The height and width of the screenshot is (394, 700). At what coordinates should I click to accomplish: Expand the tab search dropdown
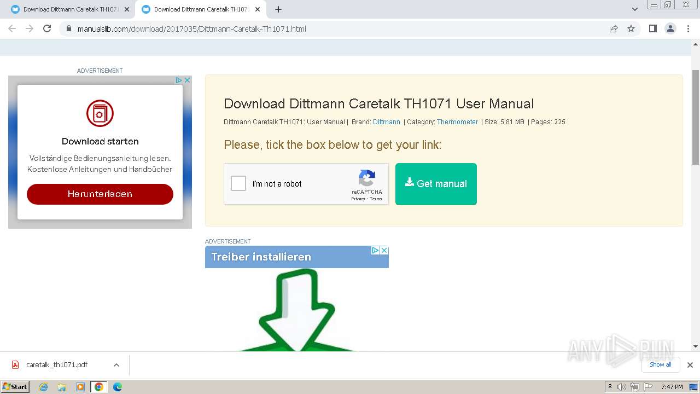634,9
